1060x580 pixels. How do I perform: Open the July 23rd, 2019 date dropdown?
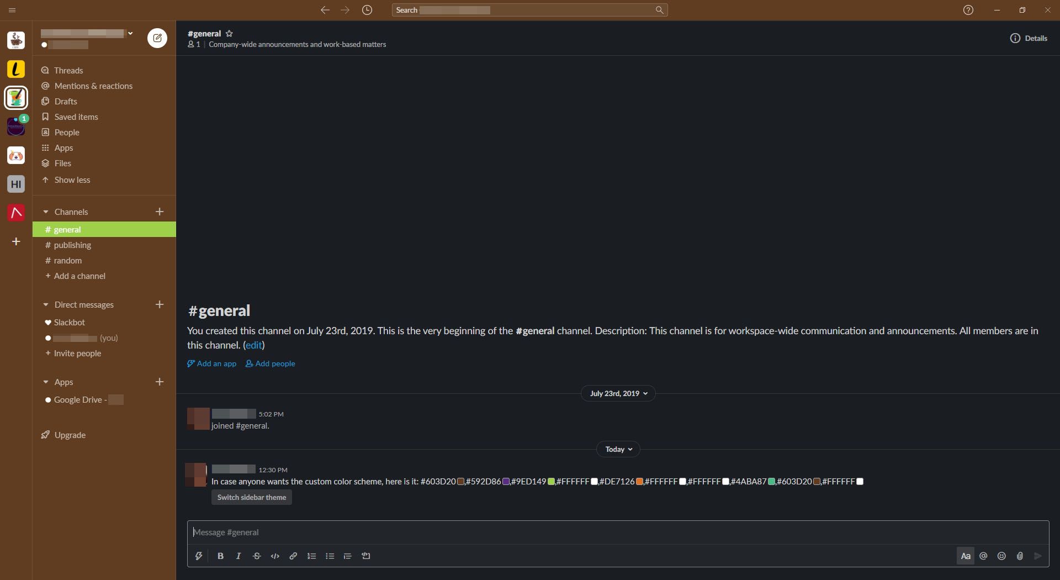618,394
